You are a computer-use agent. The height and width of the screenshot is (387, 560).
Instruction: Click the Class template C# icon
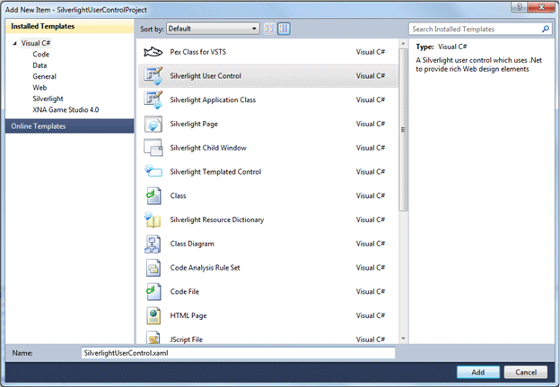pyautogui.click(x=153, y=195)
